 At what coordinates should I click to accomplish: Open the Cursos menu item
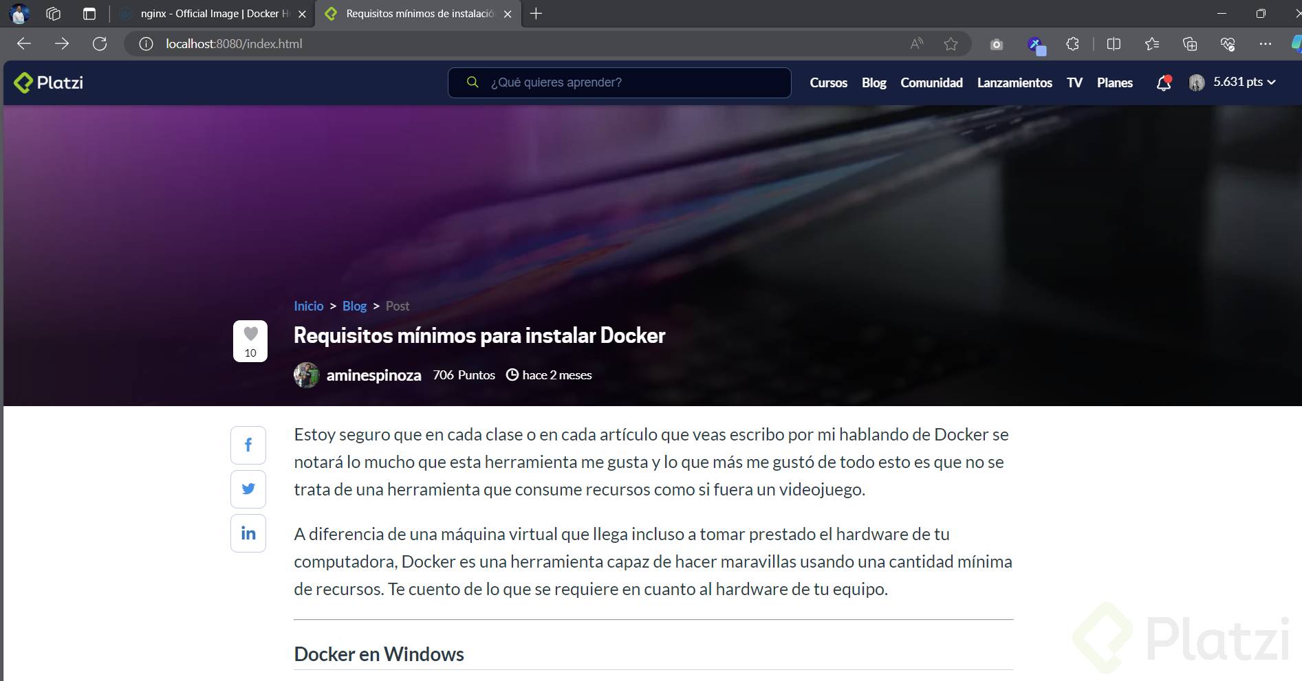(x=828, y=82)
